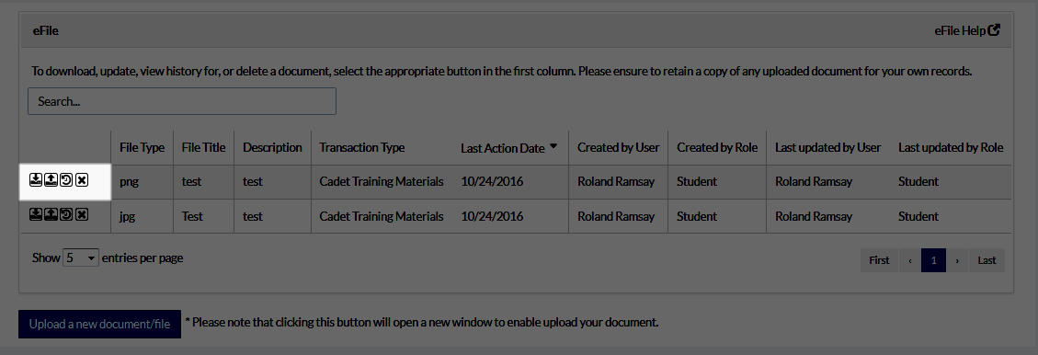Delete the png test document
This screenshot has height=355, width=1038.
[x=82, y=180]
